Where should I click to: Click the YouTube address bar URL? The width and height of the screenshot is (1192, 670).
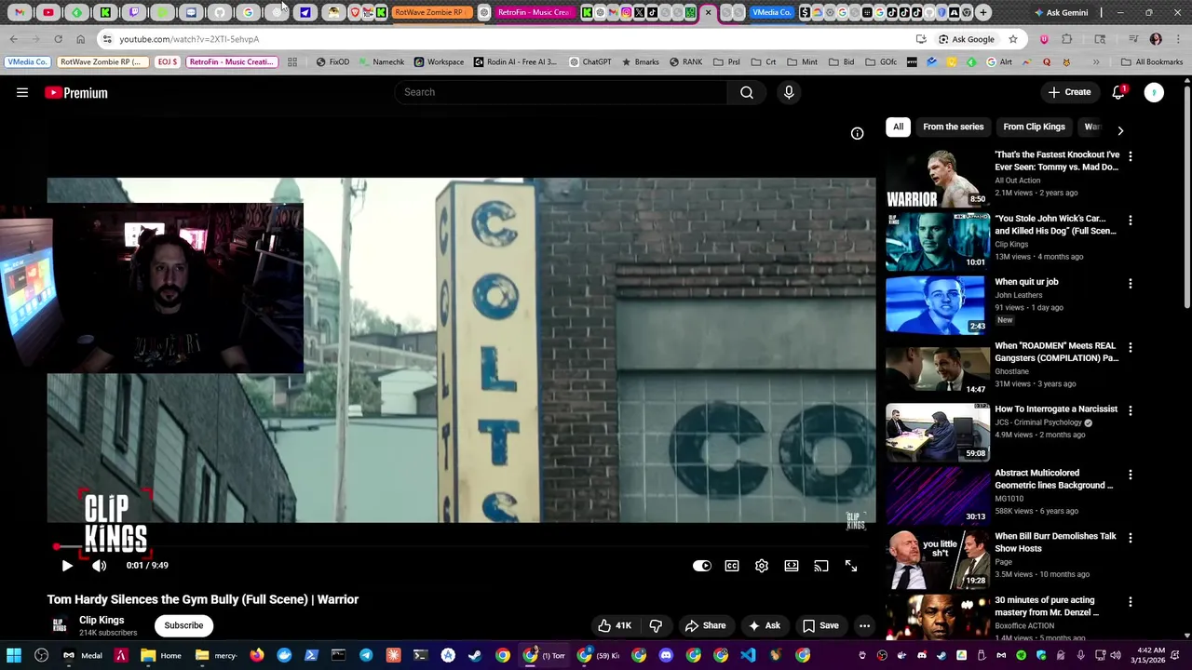click(189, 39)
